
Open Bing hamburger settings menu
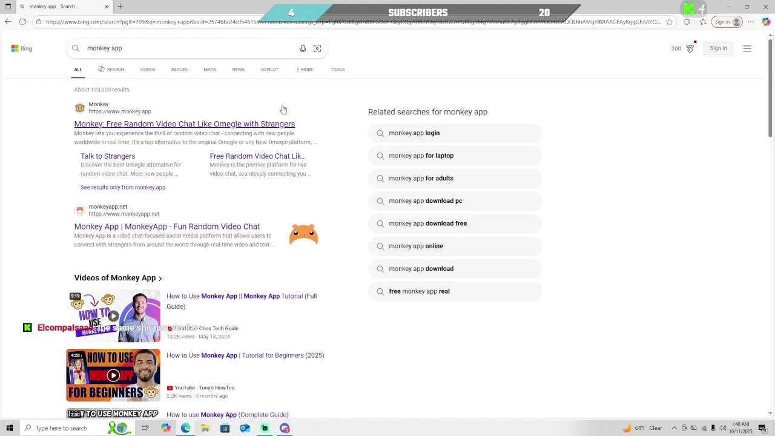(747, 48)
